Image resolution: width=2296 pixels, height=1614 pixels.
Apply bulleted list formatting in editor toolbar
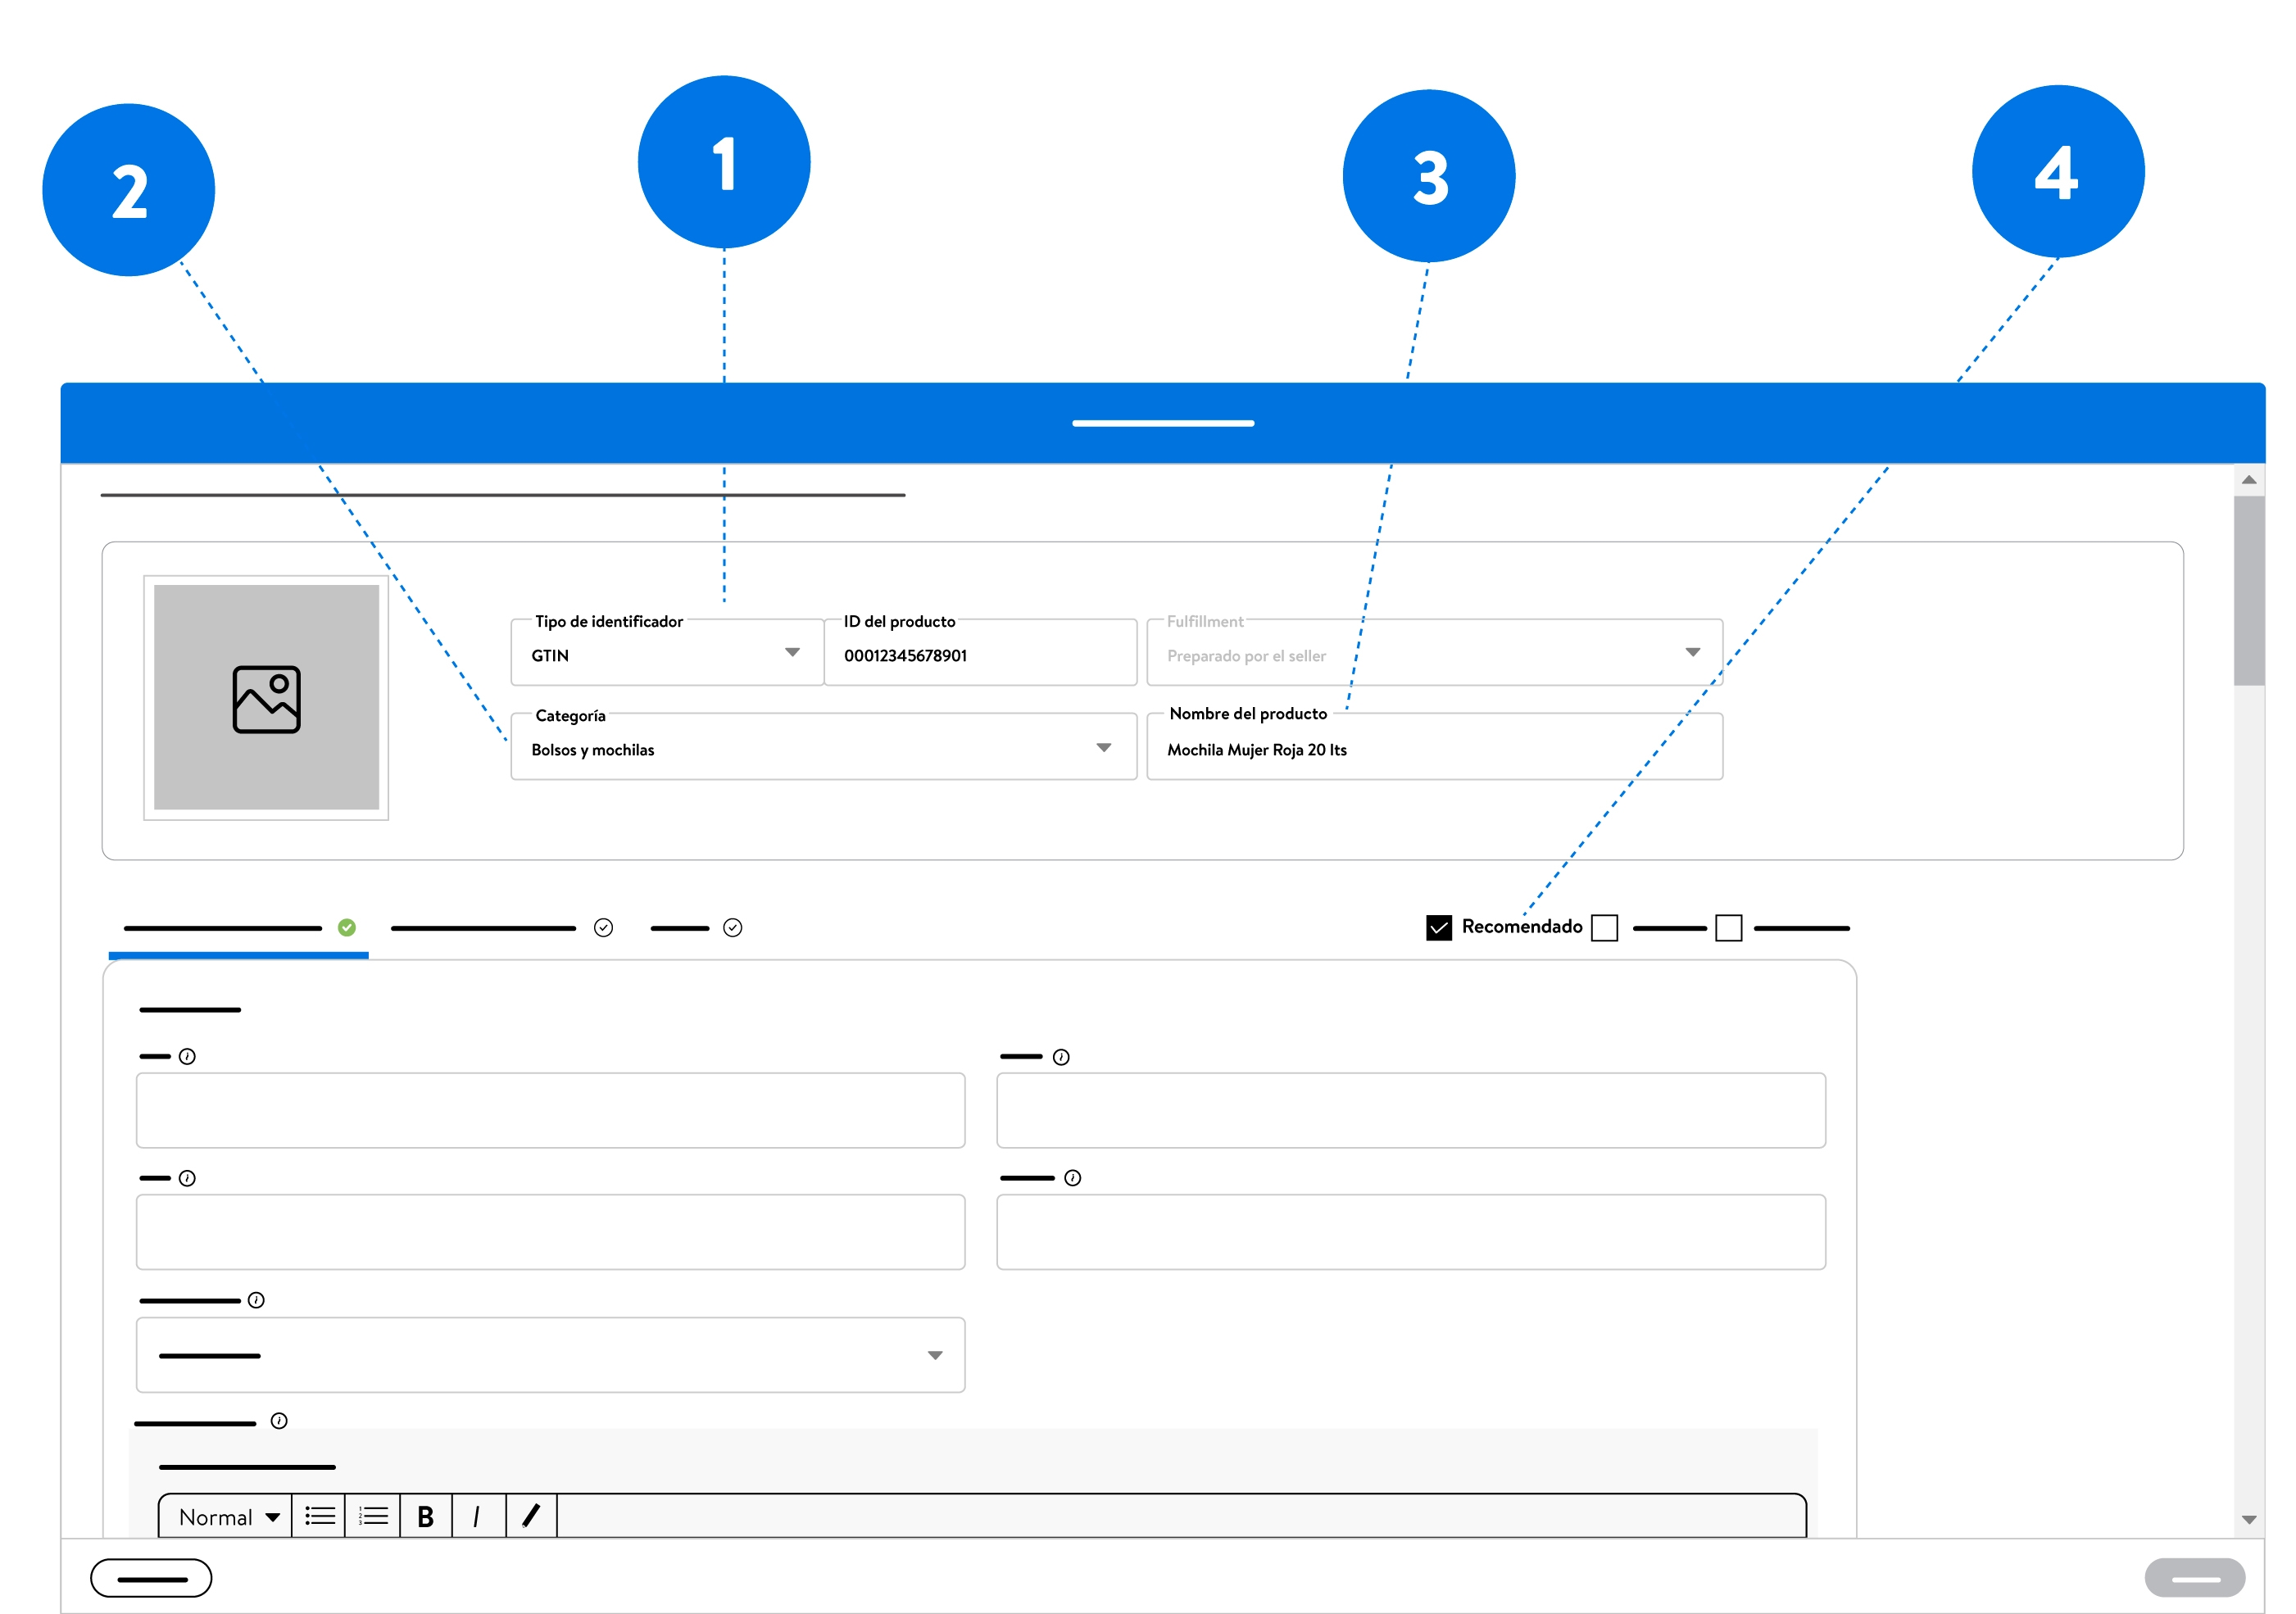319,1517
